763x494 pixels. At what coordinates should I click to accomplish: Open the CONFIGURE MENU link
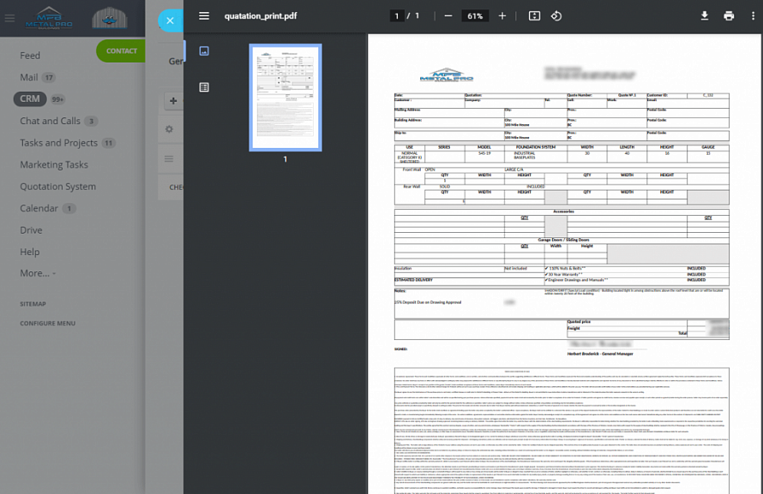pos(48,323)
